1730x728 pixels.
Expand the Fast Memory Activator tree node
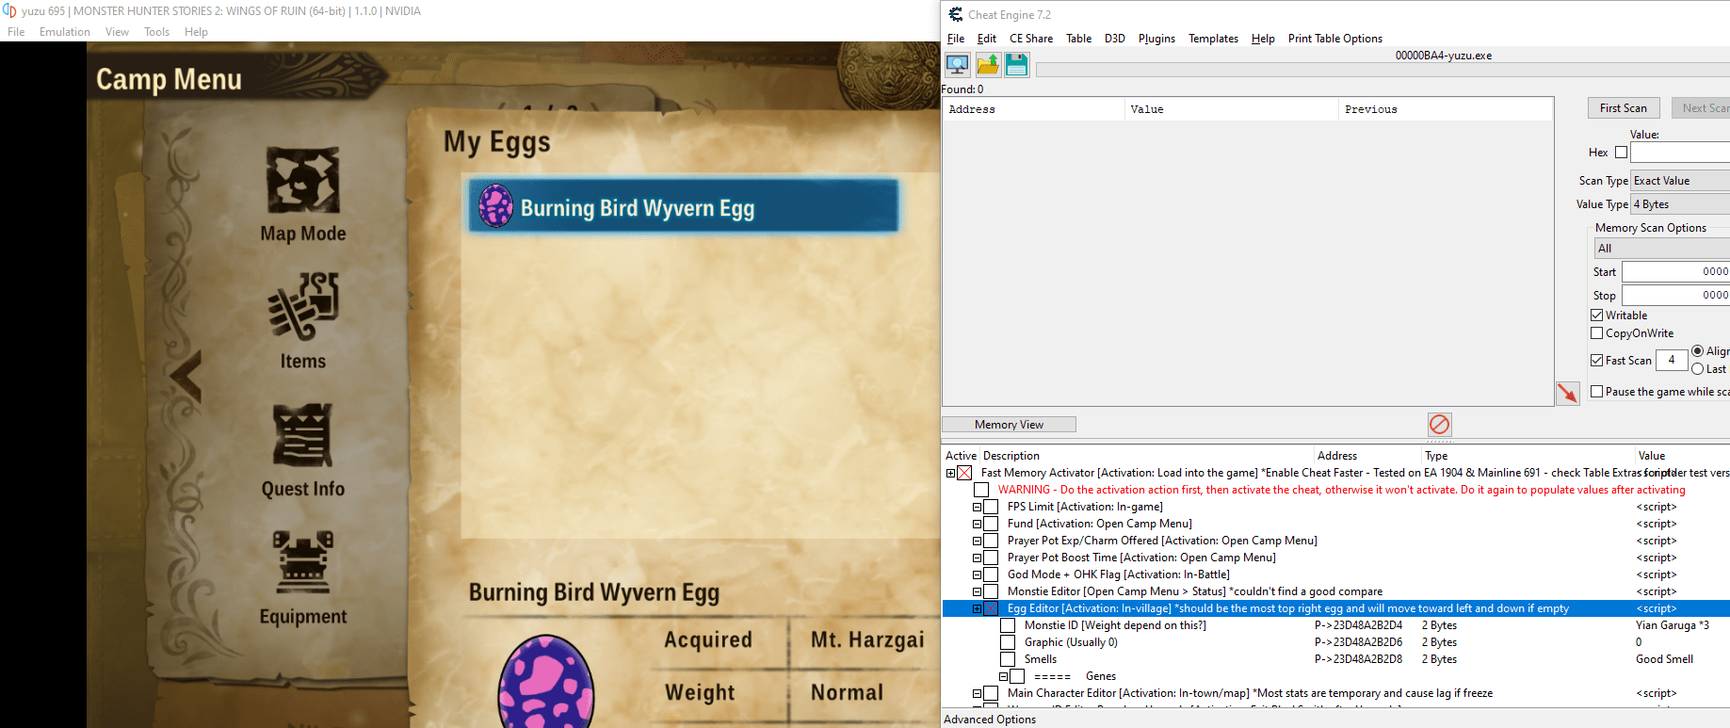point(951,473)
